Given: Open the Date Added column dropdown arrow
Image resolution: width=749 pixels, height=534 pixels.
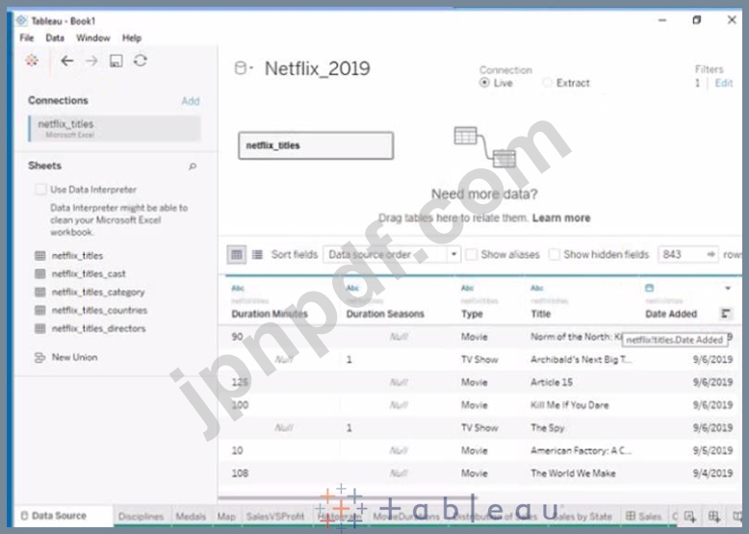Looking at the screenshot, I should pos(727,288).
